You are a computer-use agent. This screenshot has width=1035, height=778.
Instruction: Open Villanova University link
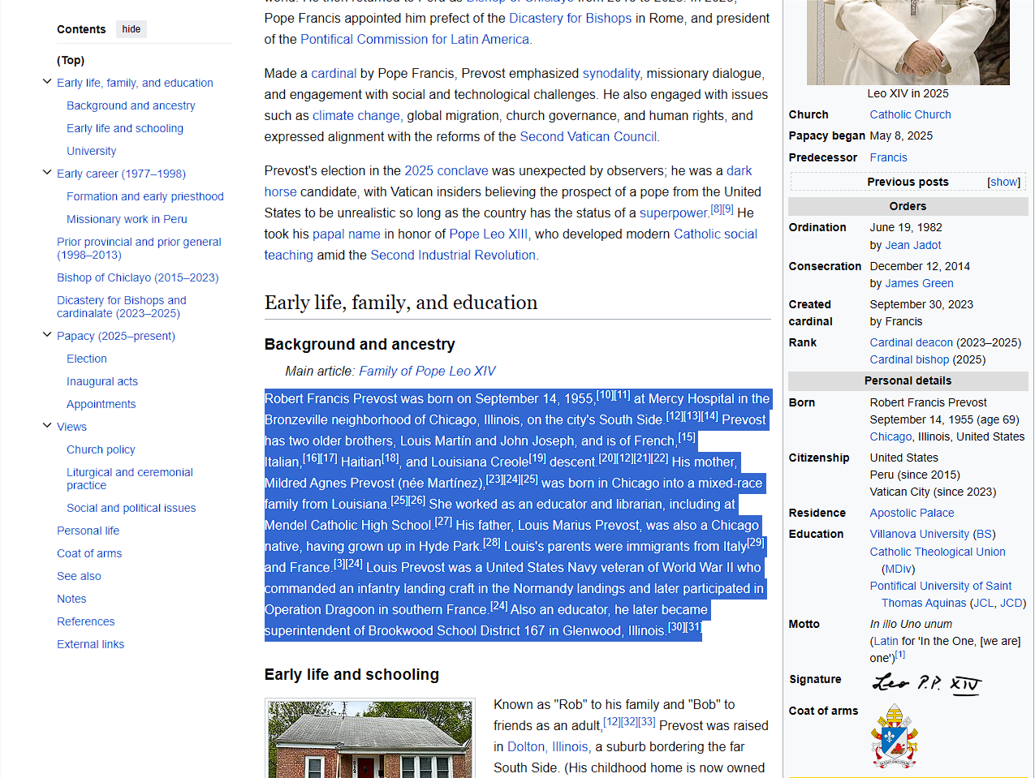point(919,534)
